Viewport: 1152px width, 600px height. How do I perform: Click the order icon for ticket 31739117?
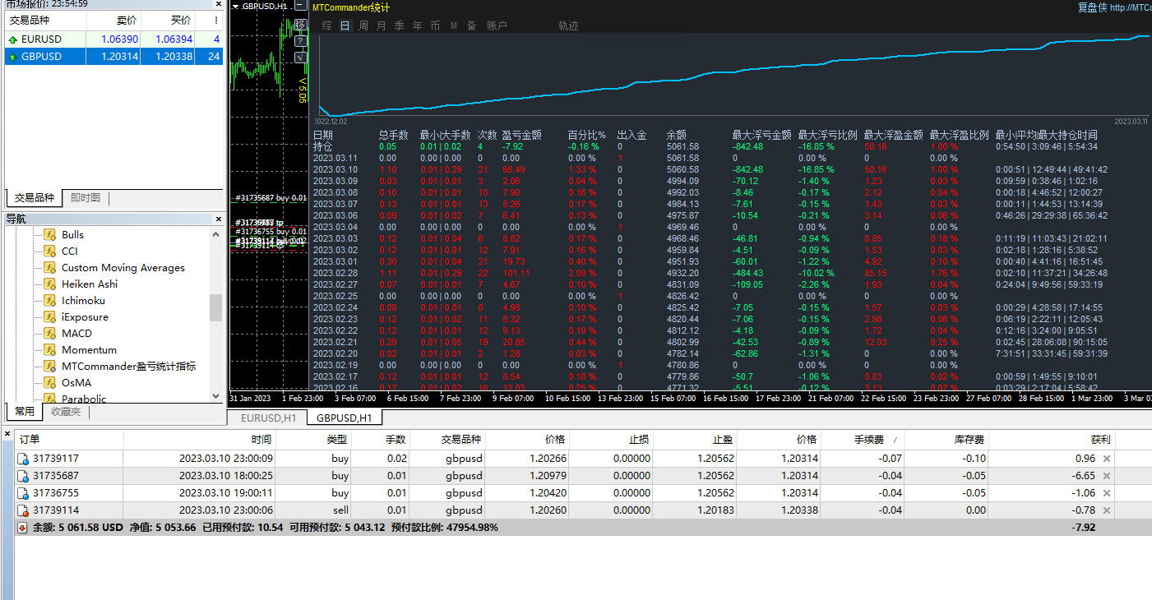(x=23, y=459)
